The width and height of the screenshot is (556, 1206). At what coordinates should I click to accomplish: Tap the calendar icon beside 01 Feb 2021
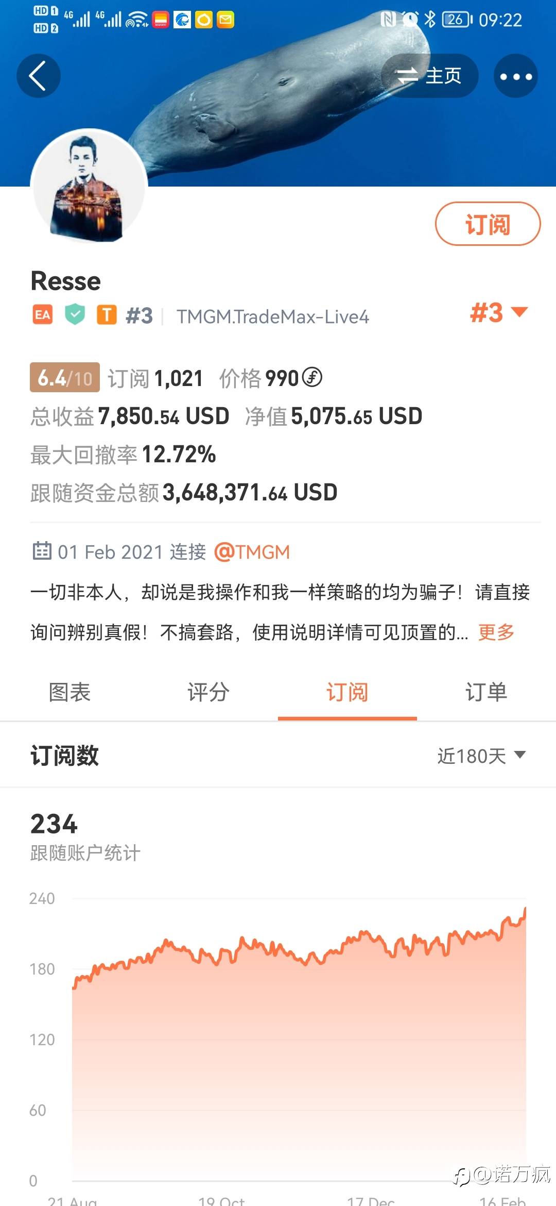coord(42,551)
